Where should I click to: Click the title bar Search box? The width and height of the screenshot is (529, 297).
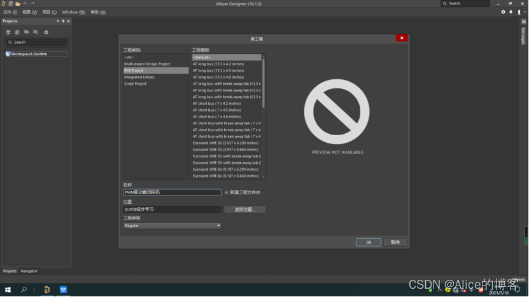(465, 3)
